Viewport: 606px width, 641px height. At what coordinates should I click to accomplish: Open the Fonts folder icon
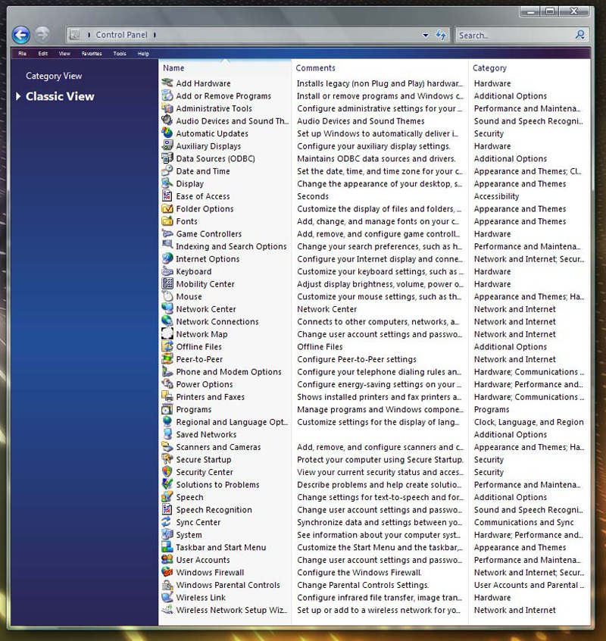pos(167,221)
